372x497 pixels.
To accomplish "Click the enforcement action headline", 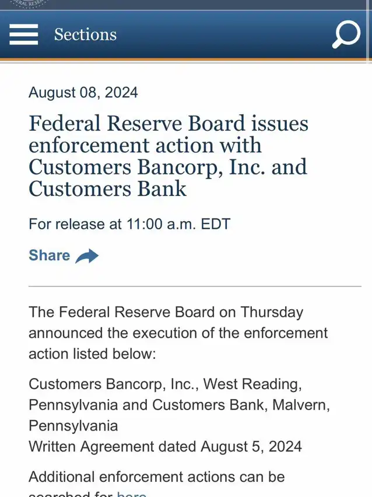I will [168, 156].
